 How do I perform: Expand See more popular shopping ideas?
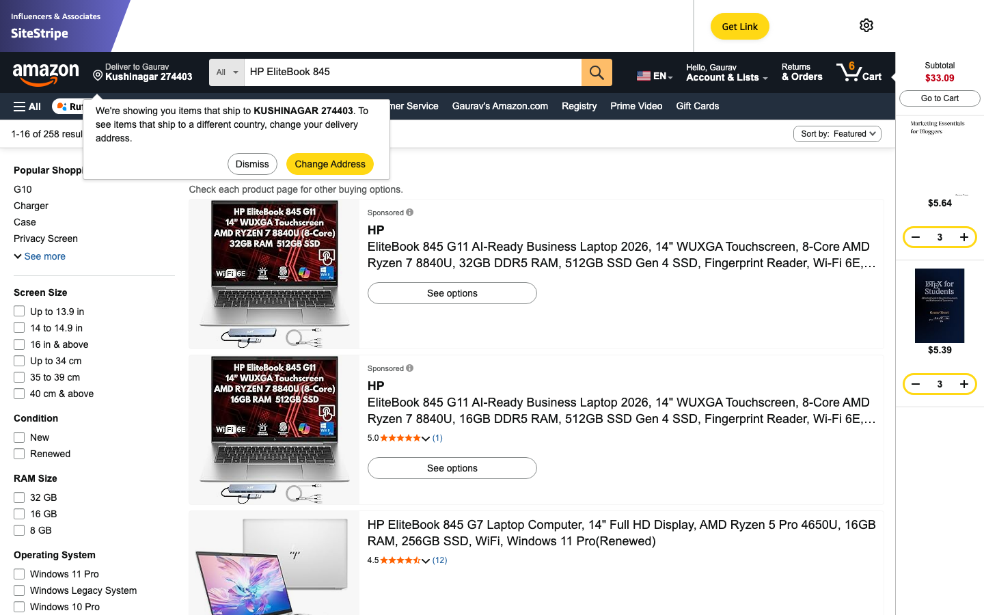click(x=40, y=256)
